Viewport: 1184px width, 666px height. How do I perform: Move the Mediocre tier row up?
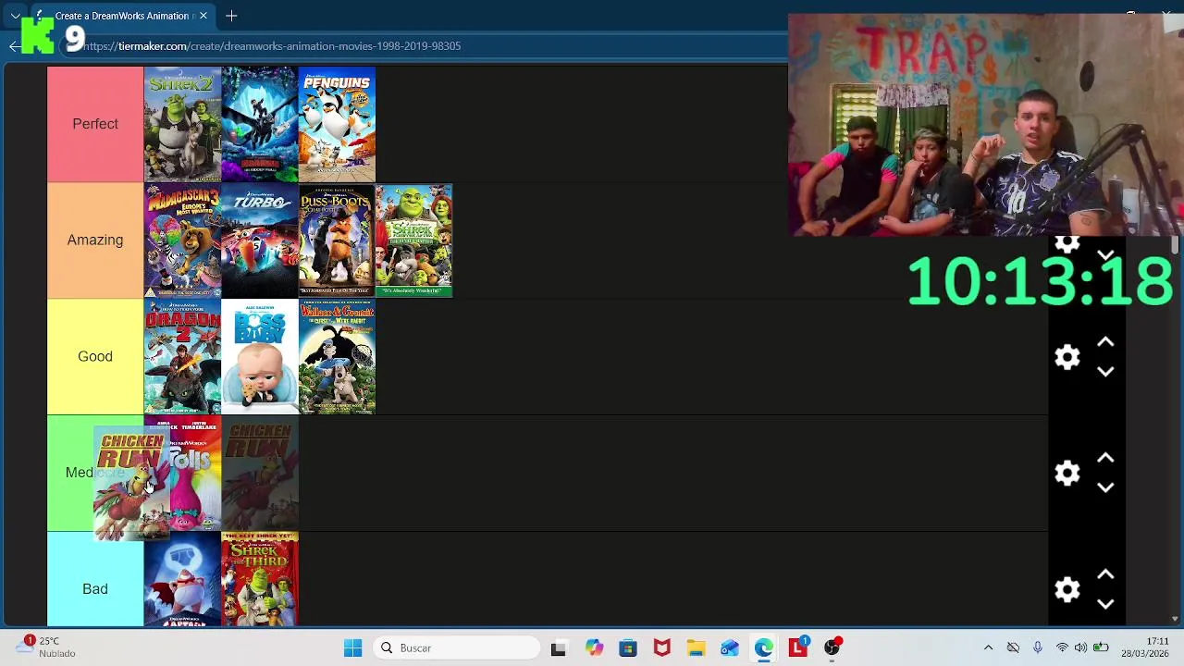pos(1105,459)
